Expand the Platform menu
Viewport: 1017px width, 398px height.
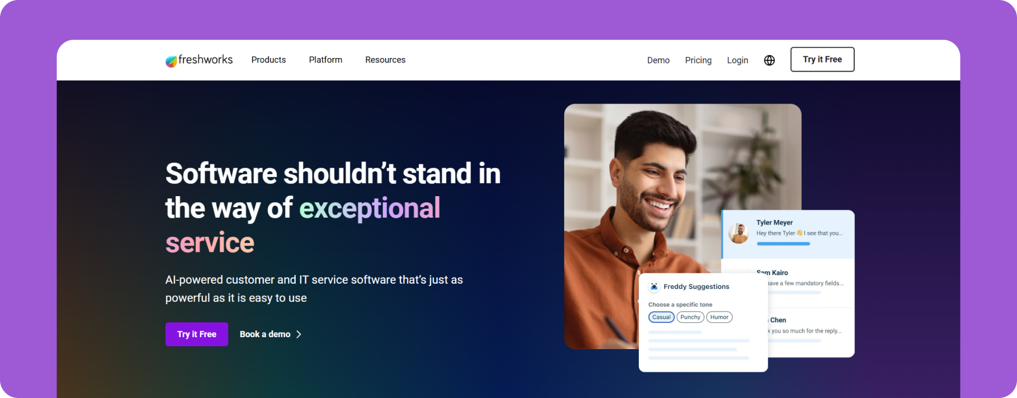(x=325, y=60)
